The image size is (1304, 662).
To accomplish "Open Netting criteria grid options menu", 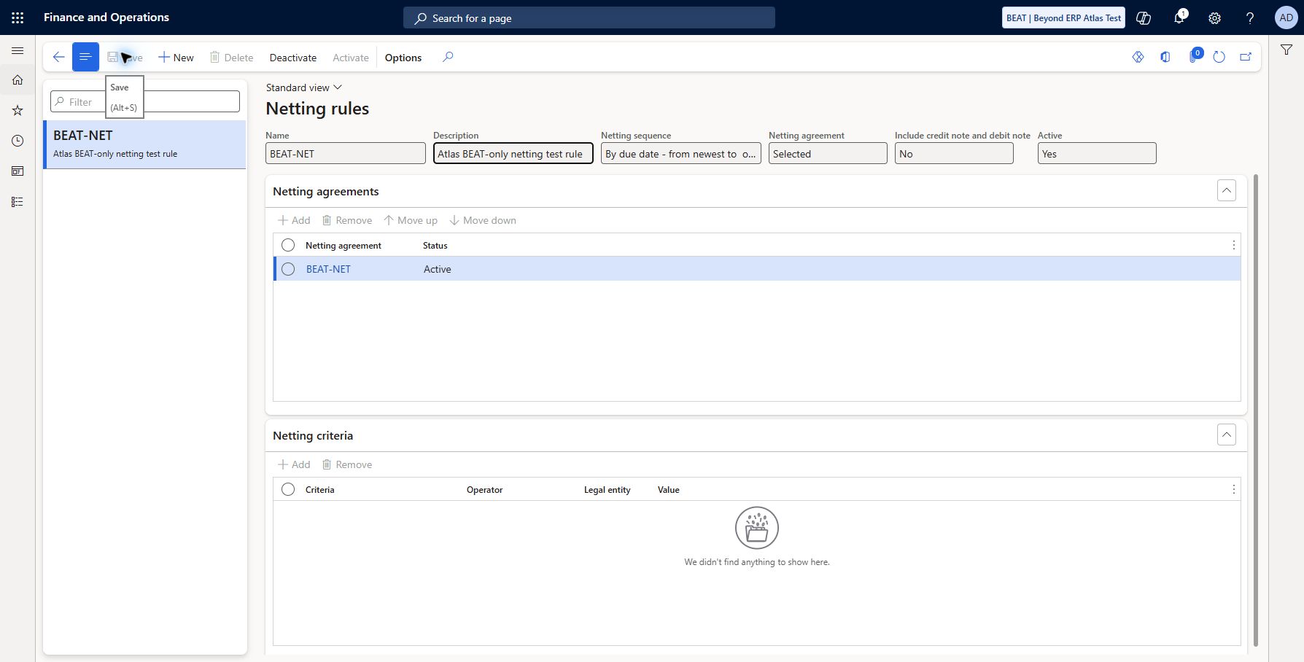I will point(1233,489).
